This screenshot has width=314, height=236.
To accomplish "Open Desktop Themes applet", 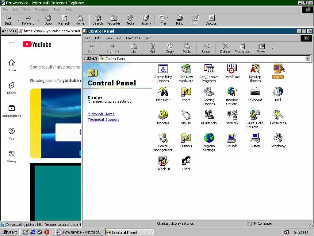I will [x=255, y=73].
